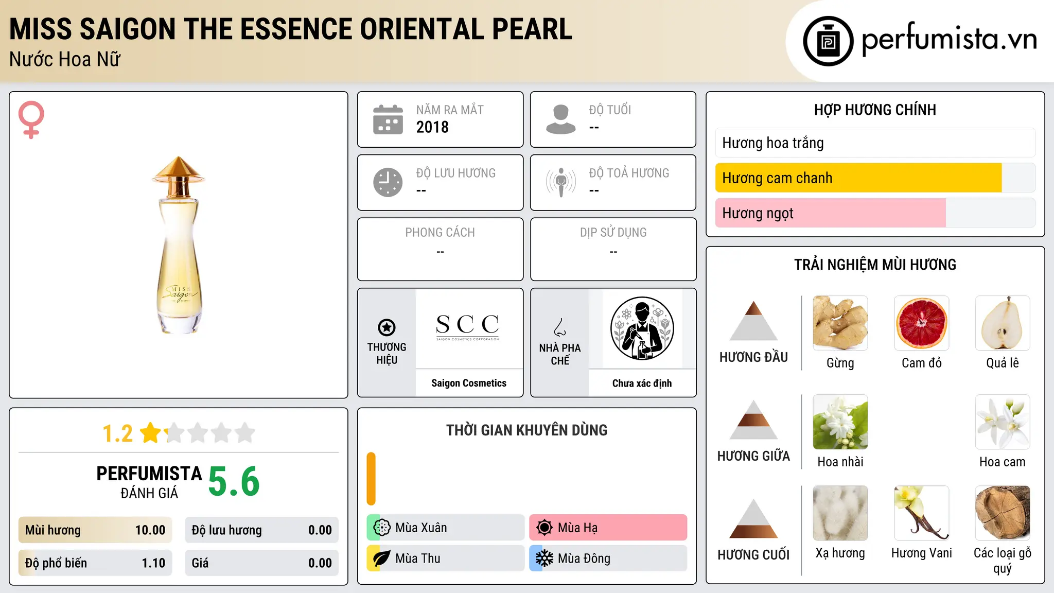Click the 1.2 star rating number
Screen dimensions: 1054x593
point(118,433)
